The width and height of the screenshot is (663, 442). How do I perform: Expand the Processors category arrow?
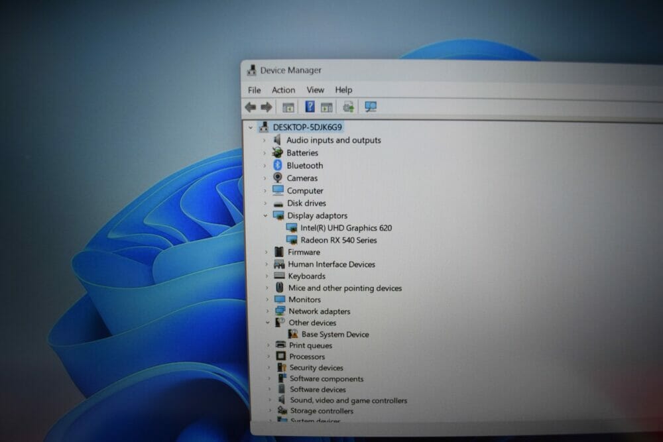269,357
